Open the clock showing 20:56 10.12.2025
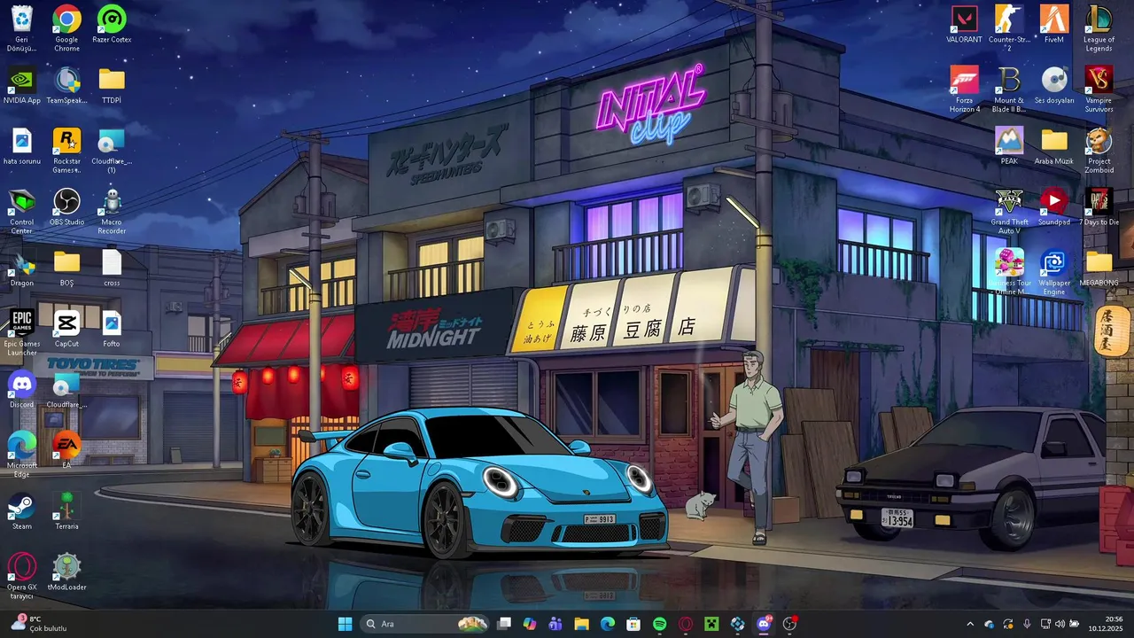The height and width of the screenshot is (638, 1134). [x=1107, y=624]
